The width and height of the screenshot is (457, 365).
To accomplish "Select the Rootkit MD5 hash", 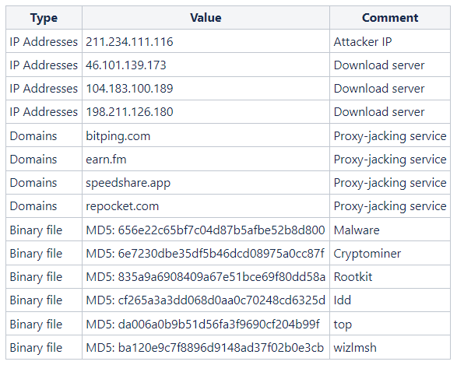I will 206,277.
